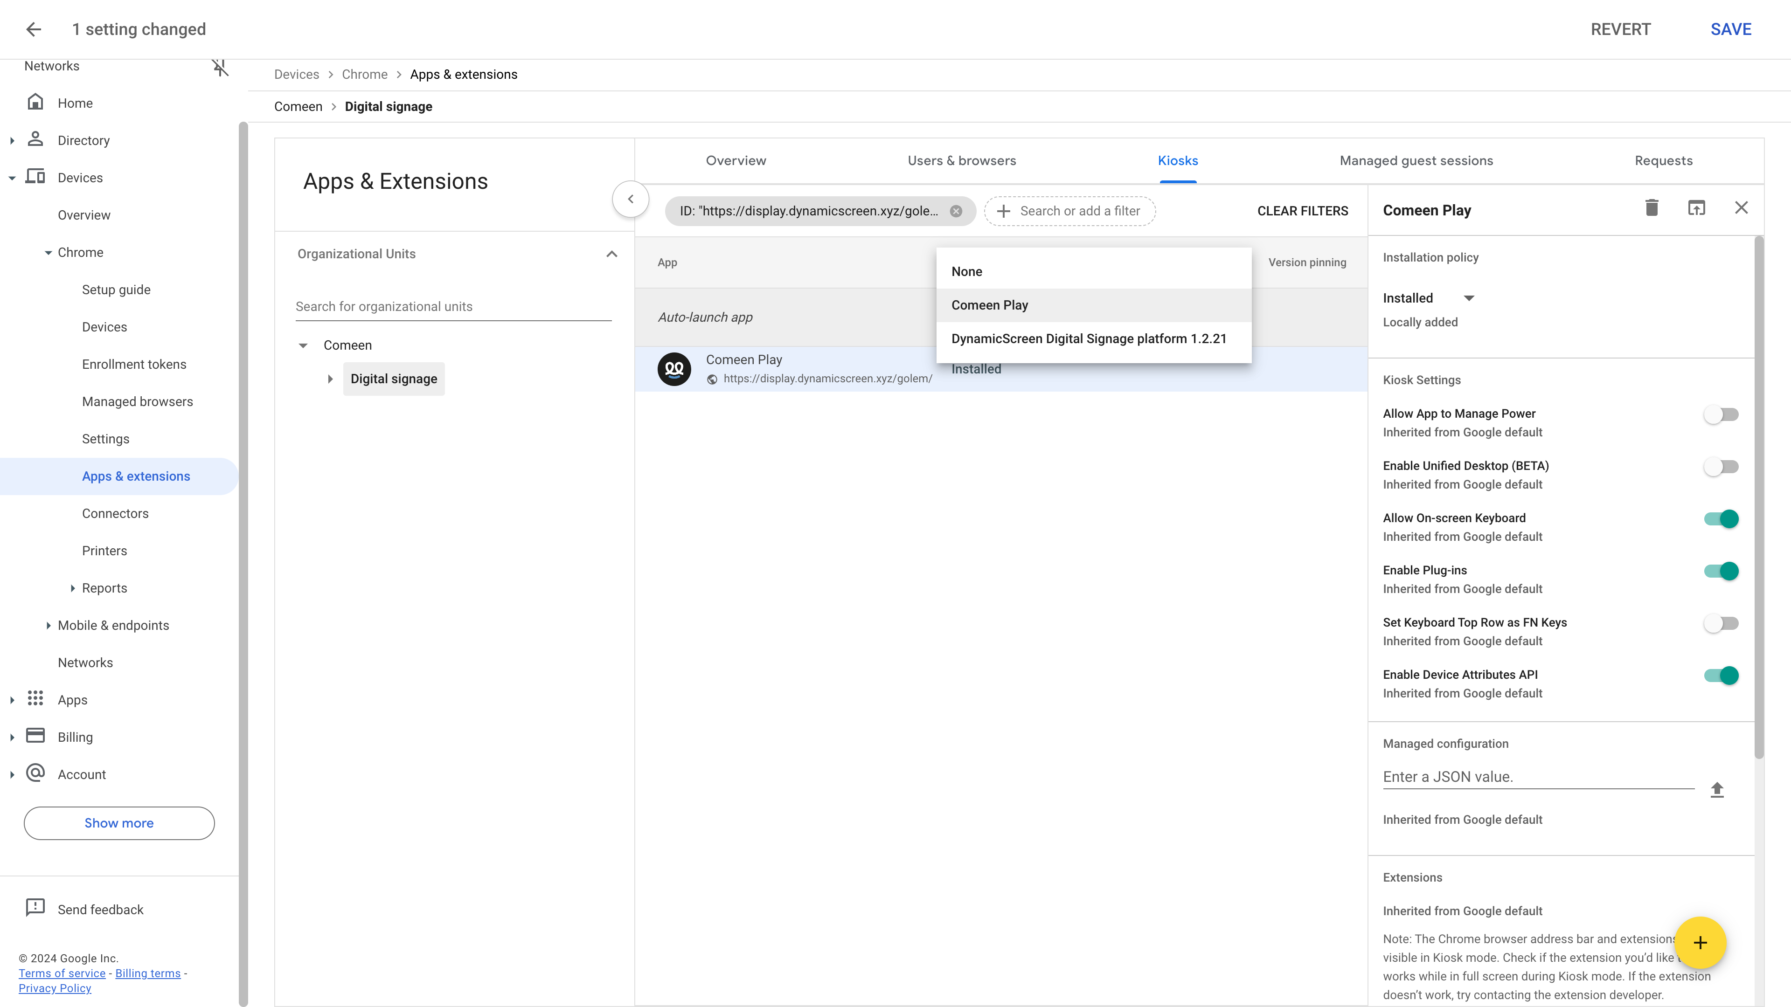Image resolution: width=1791 pixels, height=1007 pixels.
Task: Toggle Enable Unified Desktop (BETA)
Action: coord(1721,467)
